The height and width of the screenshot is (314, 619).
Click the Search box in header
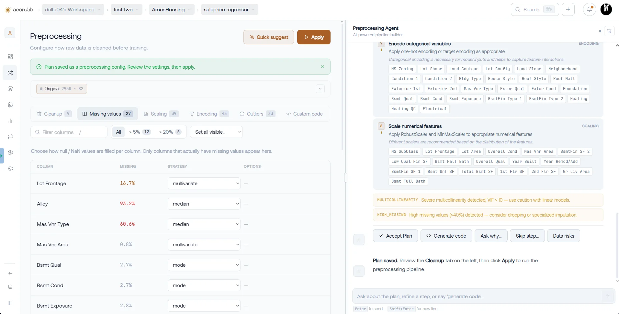click(535, 9)
